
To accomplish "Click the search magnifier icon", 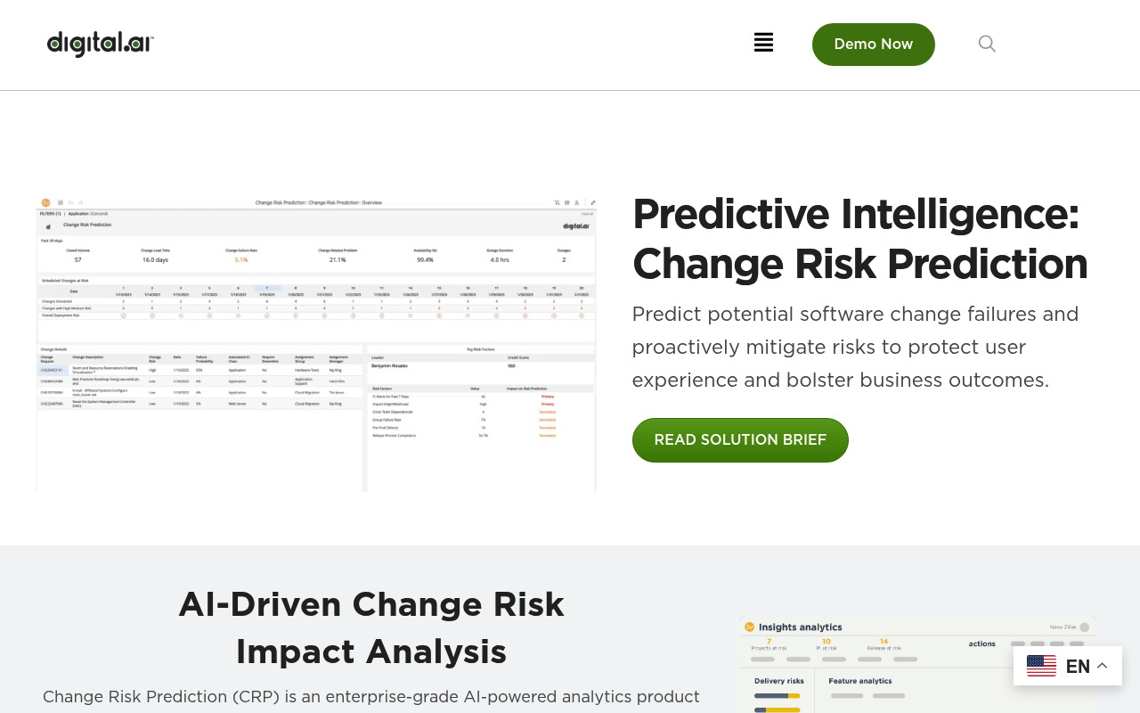I will click(x=987, y=44).
